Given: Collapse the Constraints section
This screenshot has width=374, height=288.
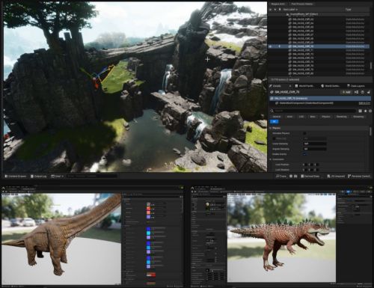Looking at the screenshot, I should [271, 159].
